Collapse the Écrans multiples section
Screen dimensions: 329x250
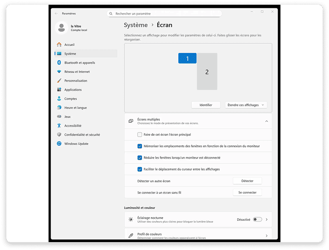(x=267, y=121)
